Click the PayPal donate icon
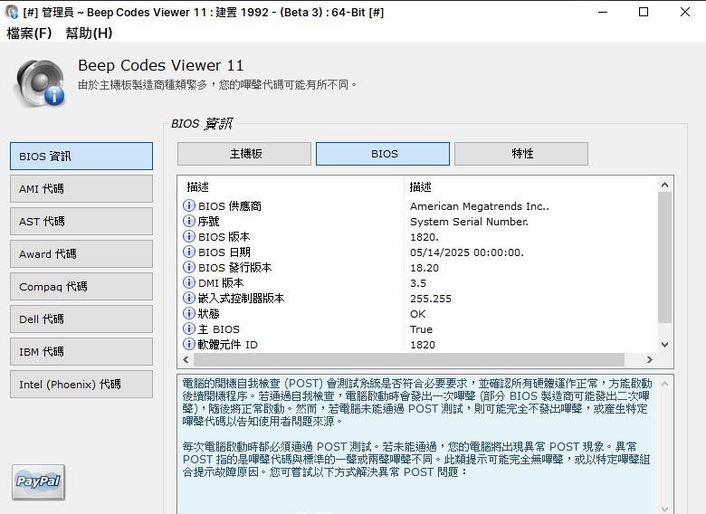This screenshot has width=706, height=514. coord(38,482)
